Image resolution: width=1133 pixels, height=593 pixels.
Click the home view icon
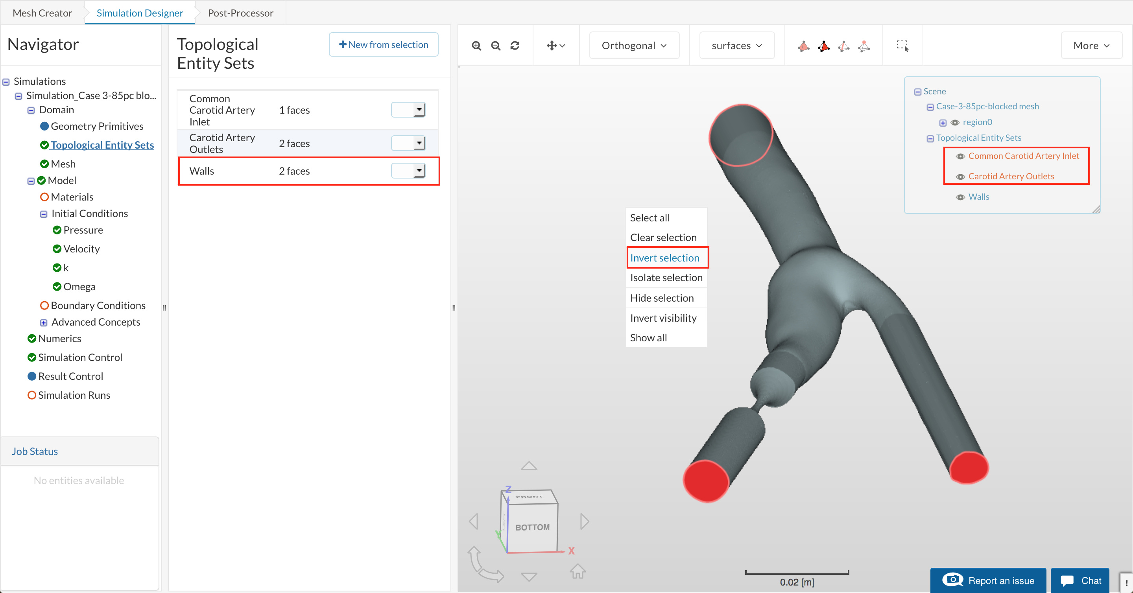(x=578, y=571)
